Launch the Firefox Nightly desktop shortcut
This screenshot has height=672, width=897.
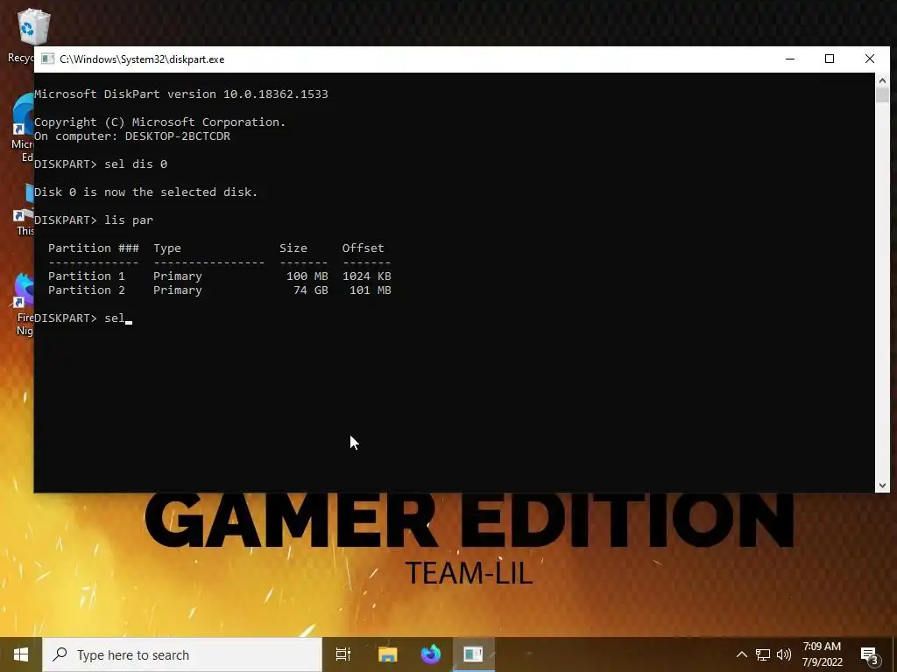[x=24, y=304]
